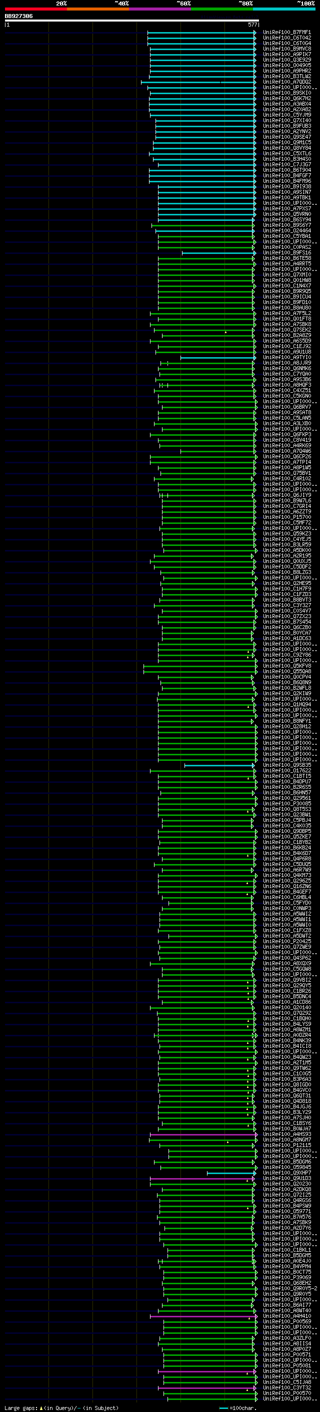This screenshot has height=1412, width=320.
Task: Open the UniRef100_C6T042 hit label
Action: [x=286, y=38]
